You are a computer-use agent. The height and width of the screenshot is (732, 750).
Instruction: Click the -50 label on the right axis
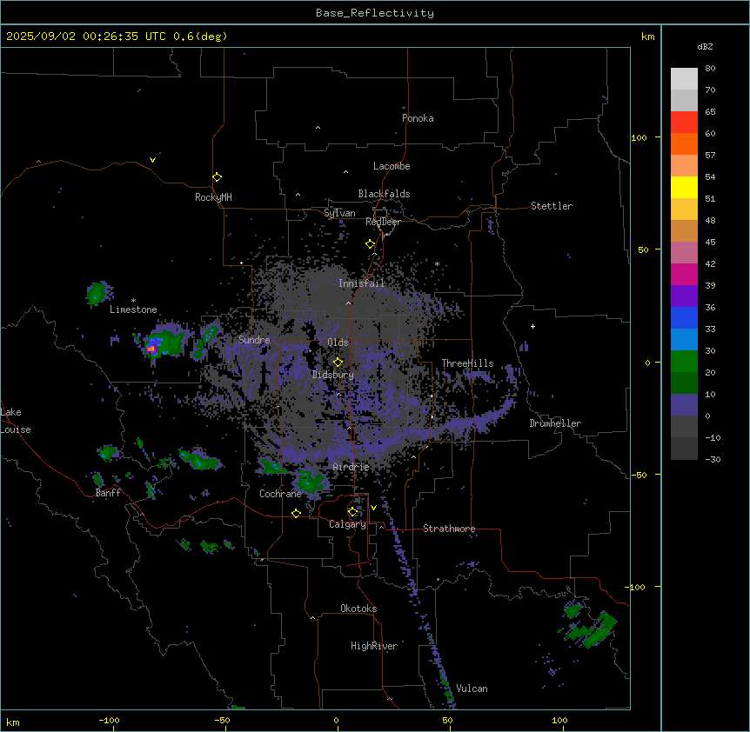click(x=639, y=475)
